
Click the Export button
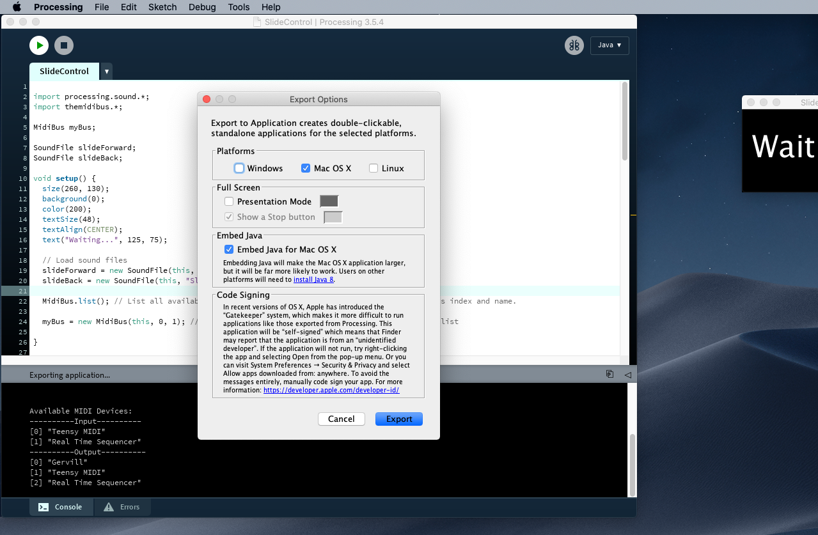(x=399, y=419)
